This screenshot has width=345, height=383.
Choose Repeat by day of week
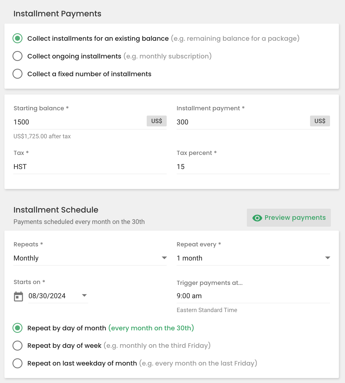(17, 346)
